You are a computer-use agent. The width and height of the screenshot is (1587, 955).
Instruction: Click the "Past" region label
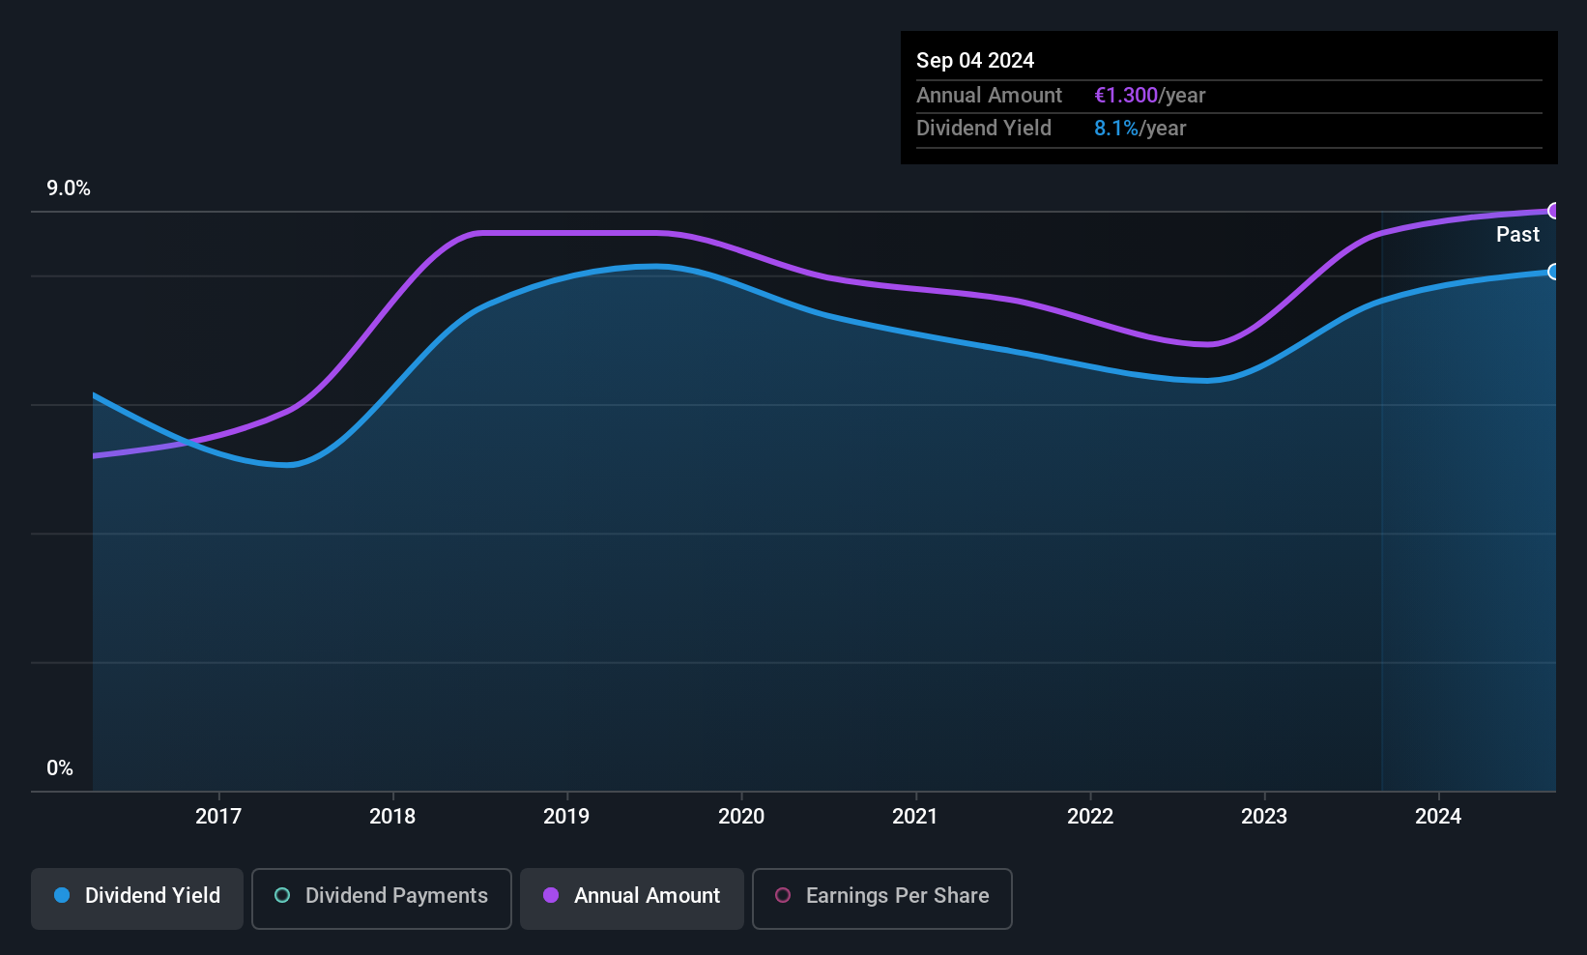(x=1517, y=235)
